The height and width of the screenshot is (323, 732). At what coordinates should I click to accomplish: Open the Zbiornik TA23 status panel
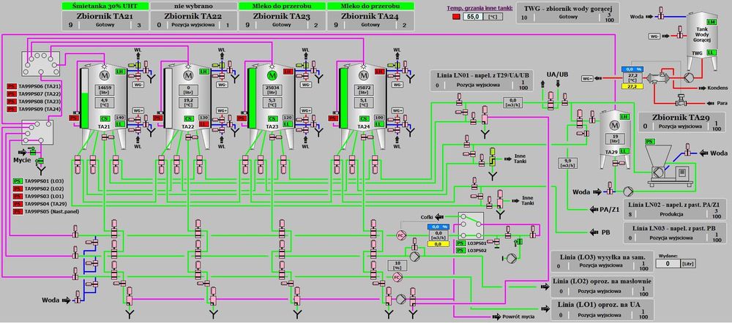[283, 20]
